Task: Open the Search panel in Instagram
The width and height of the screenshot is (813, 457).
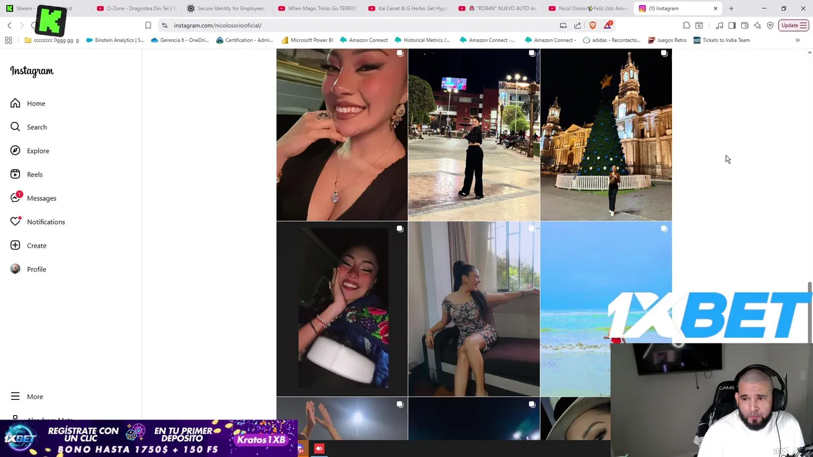Action: click(x=29, y=127)
